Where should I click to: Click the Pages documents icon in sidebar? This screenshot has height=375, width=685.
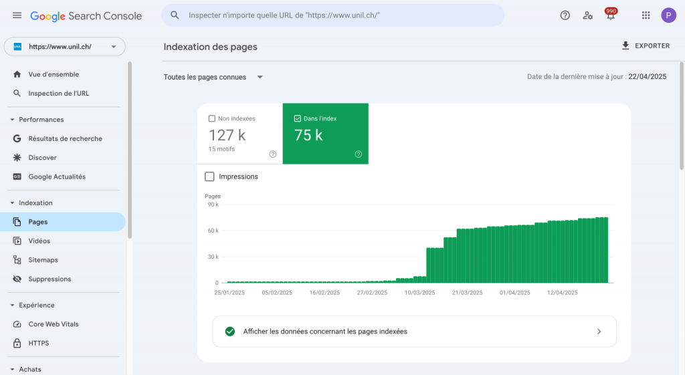tap(17, 222)
